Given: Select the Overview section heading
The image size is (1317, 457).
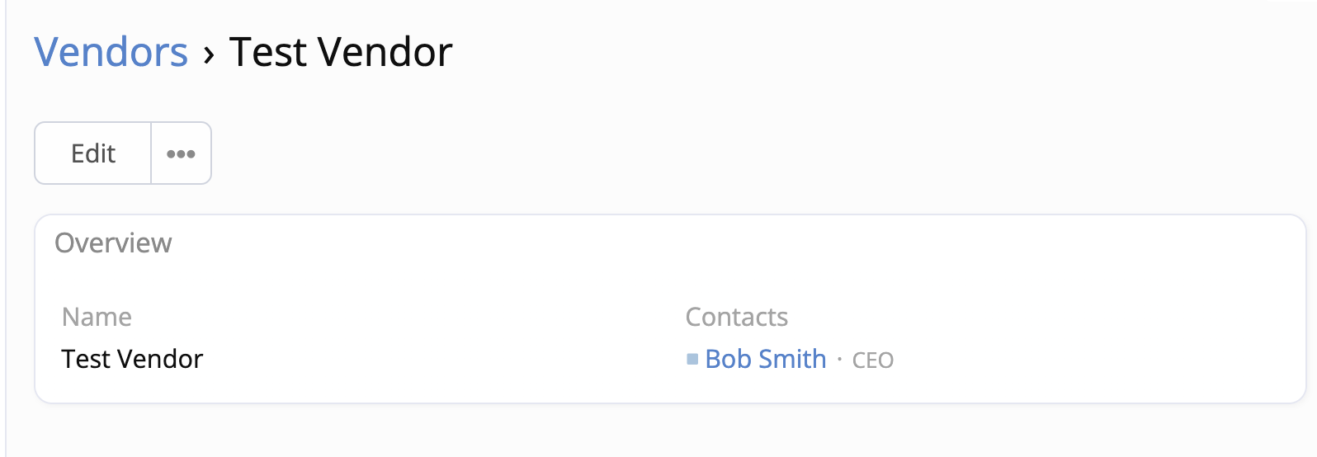Looking at the screenshot, I should [x=113, y=243].
